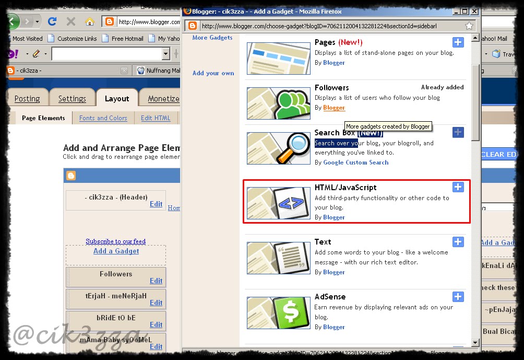Click the Blogger link under Text gadget

point(334,272)
